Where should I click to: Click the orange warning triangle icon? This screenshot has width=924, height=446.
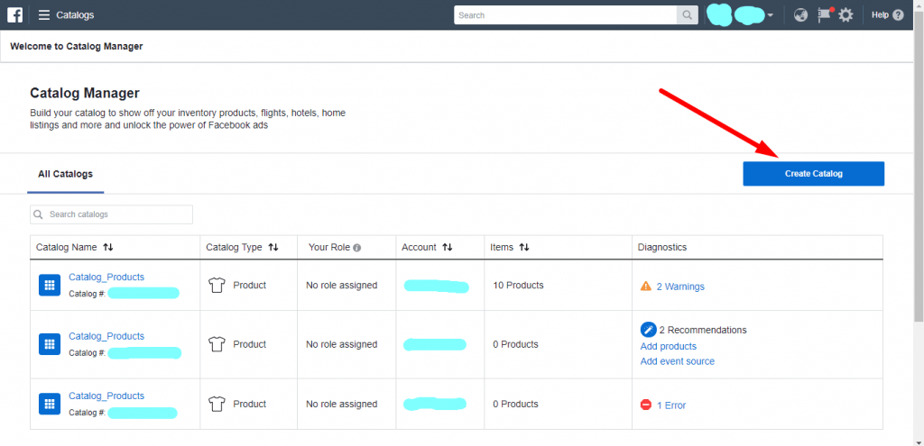[646, 286]
